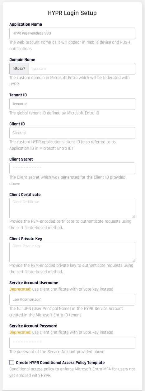Focus the Client Secret password field
The image size is (145, 391).
(72, 168)
